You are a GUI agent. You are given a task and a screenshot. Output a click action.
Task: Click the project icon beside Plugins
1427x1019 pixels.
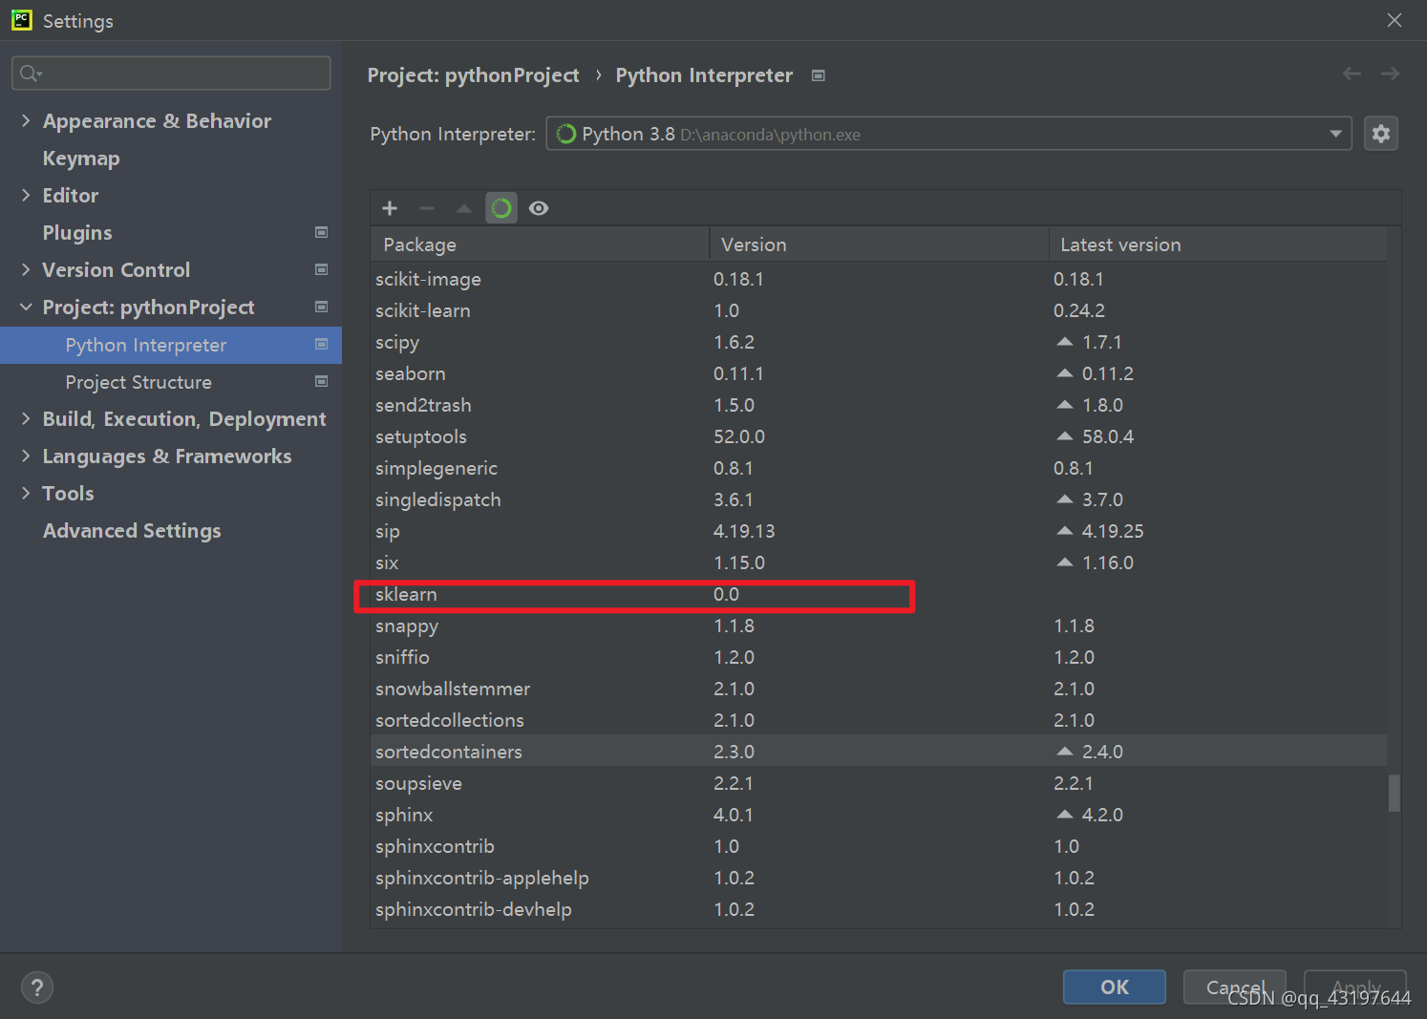[x=322, y=232]
